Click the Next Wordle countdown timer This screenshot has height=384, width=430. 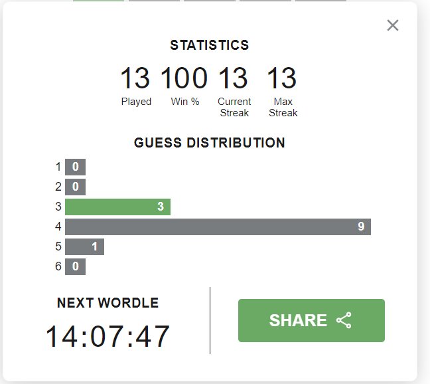[x=107, y=336]
